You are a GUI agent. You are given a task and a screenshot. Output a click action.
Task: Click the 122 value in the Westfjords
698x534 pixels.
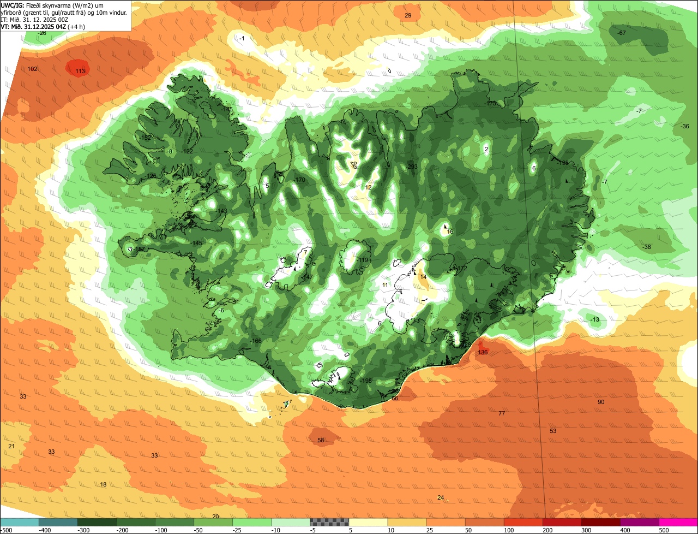[188, 151]
